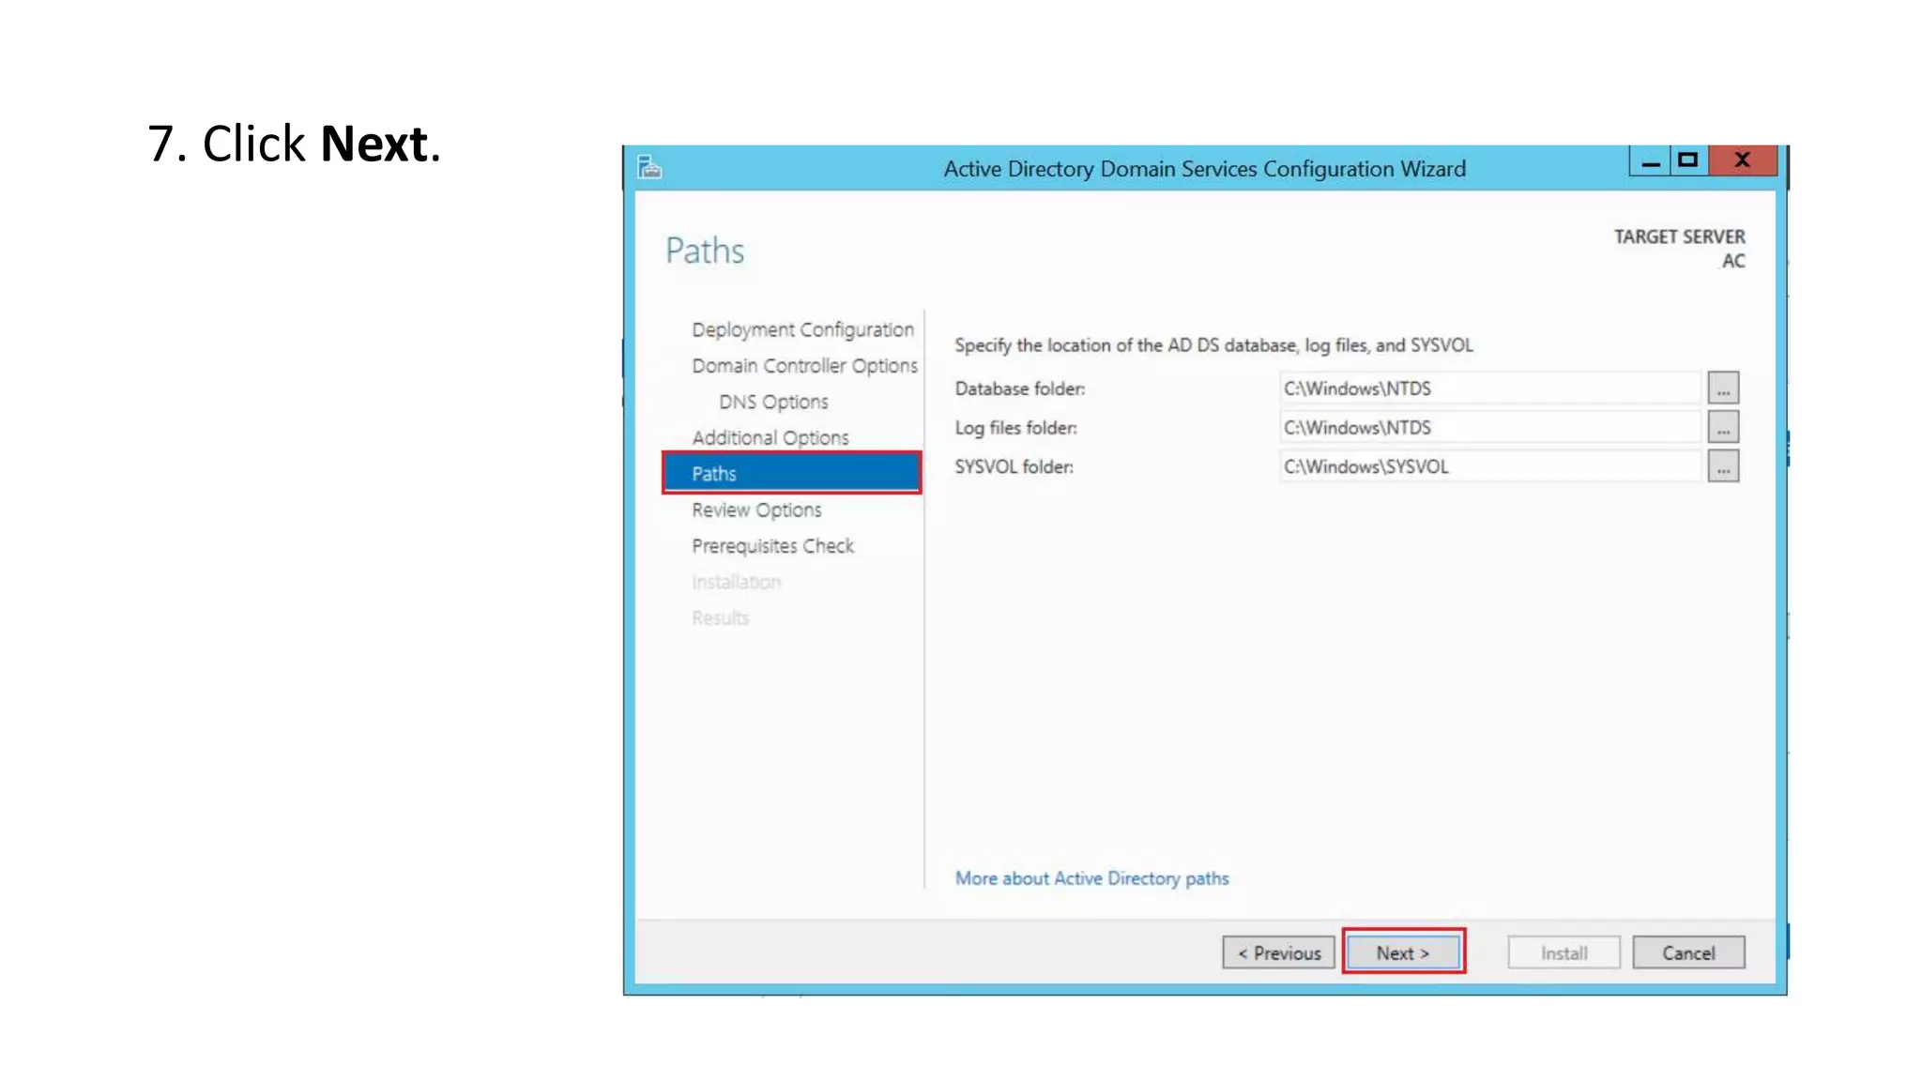Screen dimensions: 1922x1081
Task: Open Prerequisites Check step
Action: pyautogui.click(x=772, y=545)
